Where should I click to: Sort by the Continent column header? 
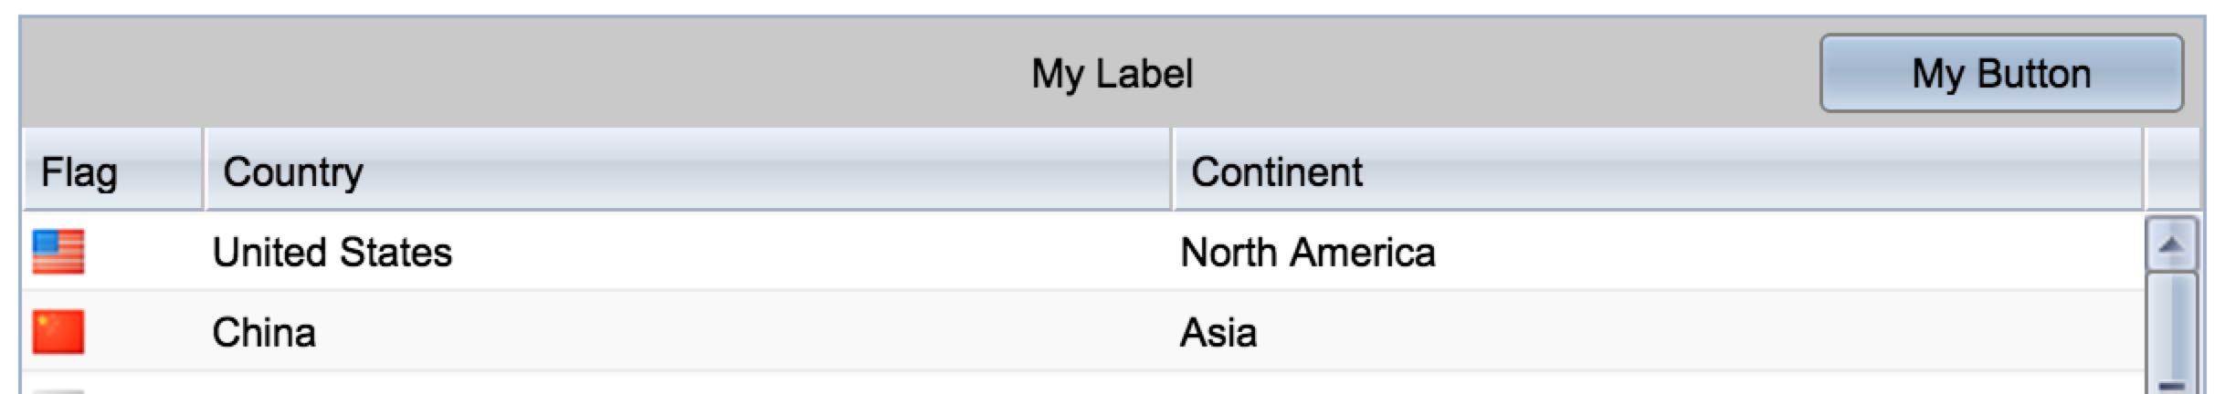pyautogui.click(x=1276, y=171)
